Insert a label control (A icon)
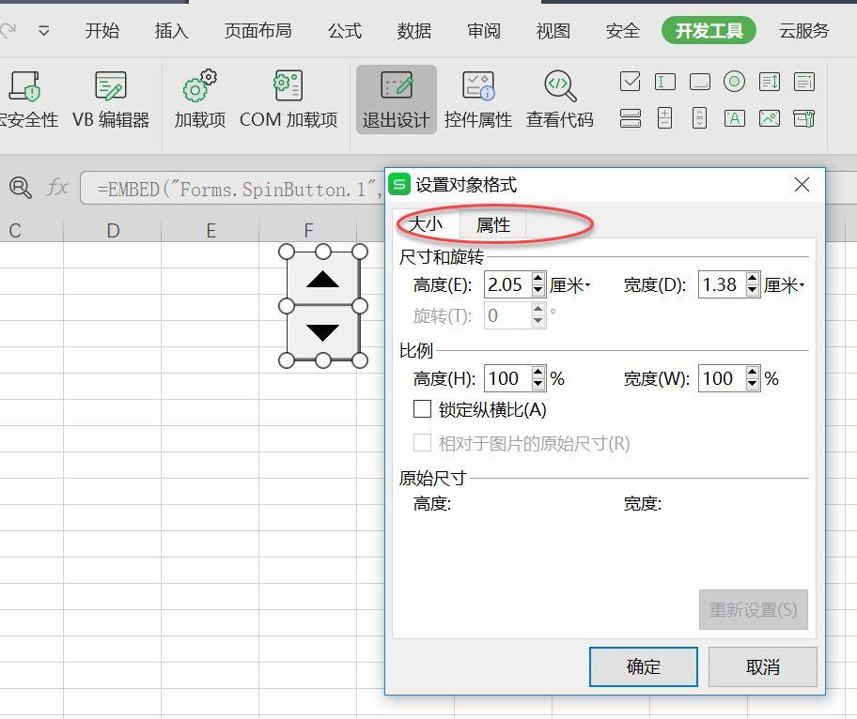The width and height of the screenshot is (857, 719). (x=734, y=118)
